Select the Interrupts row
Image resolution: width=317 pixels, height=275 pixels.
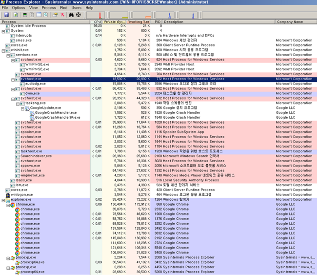click(x=158, y=36)
